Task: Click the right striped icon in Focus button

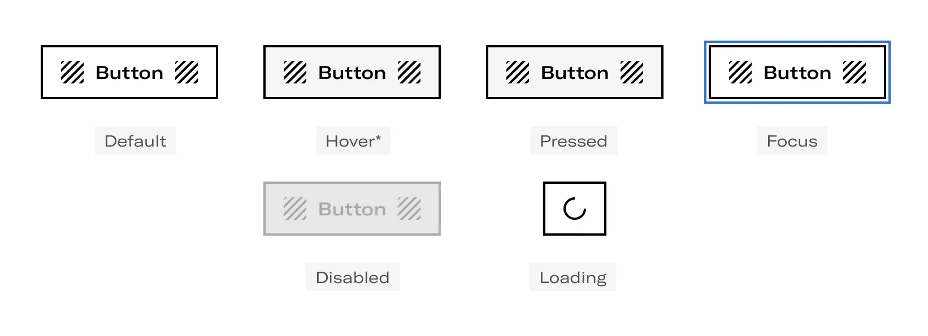Action: [x=855, y=72]
